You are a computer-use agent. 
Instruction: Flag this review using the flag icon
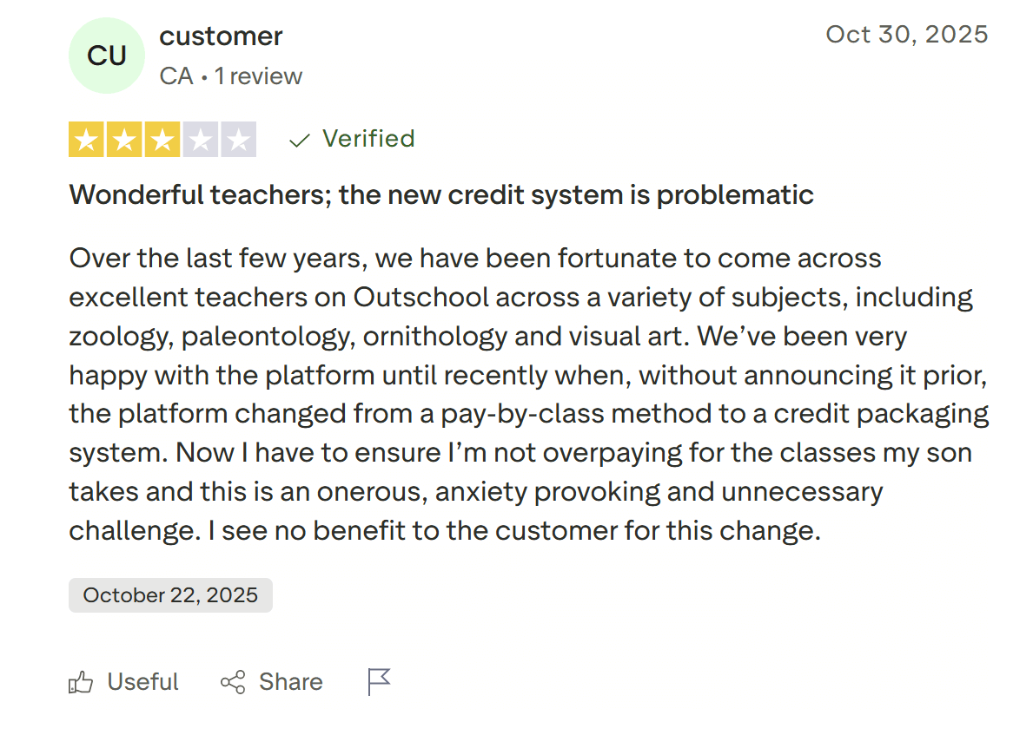tap(379, 682)
